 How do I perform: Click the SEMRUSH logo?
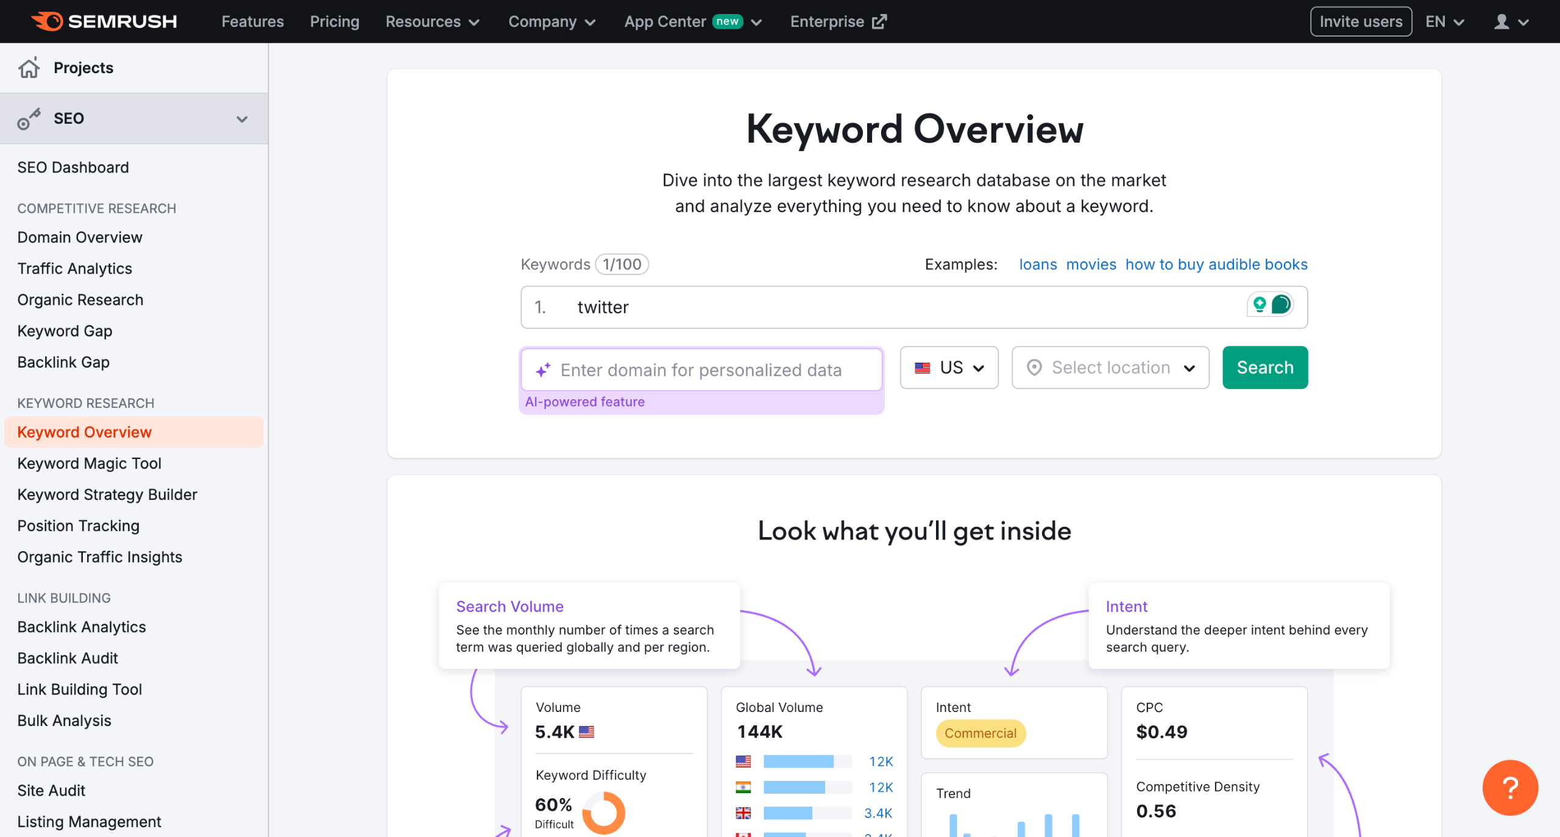pos(104,21)
